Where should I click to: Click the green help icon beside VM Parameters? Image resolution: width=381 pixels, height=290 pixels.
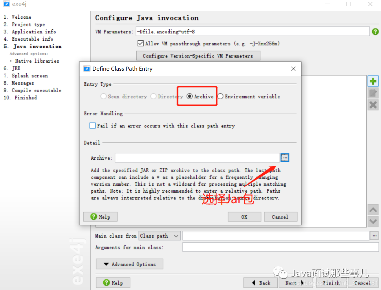click(375, 31)
